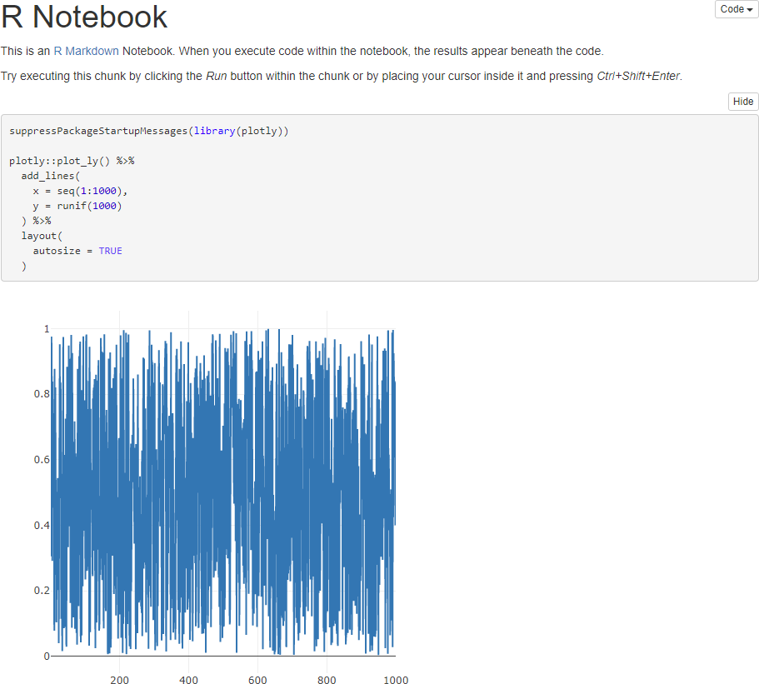Hide the code chunk with the Hide button

click(742, 101)
